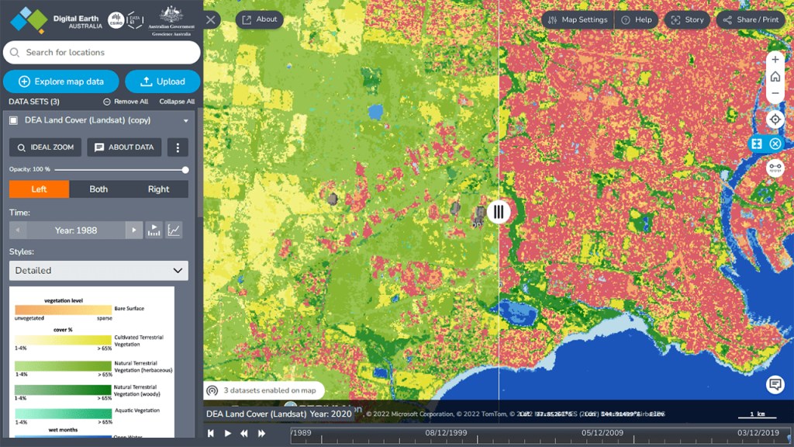This screenshot has height=447, width=794.
Task: Adjust the Opacity slider handle
Action: 185,170
